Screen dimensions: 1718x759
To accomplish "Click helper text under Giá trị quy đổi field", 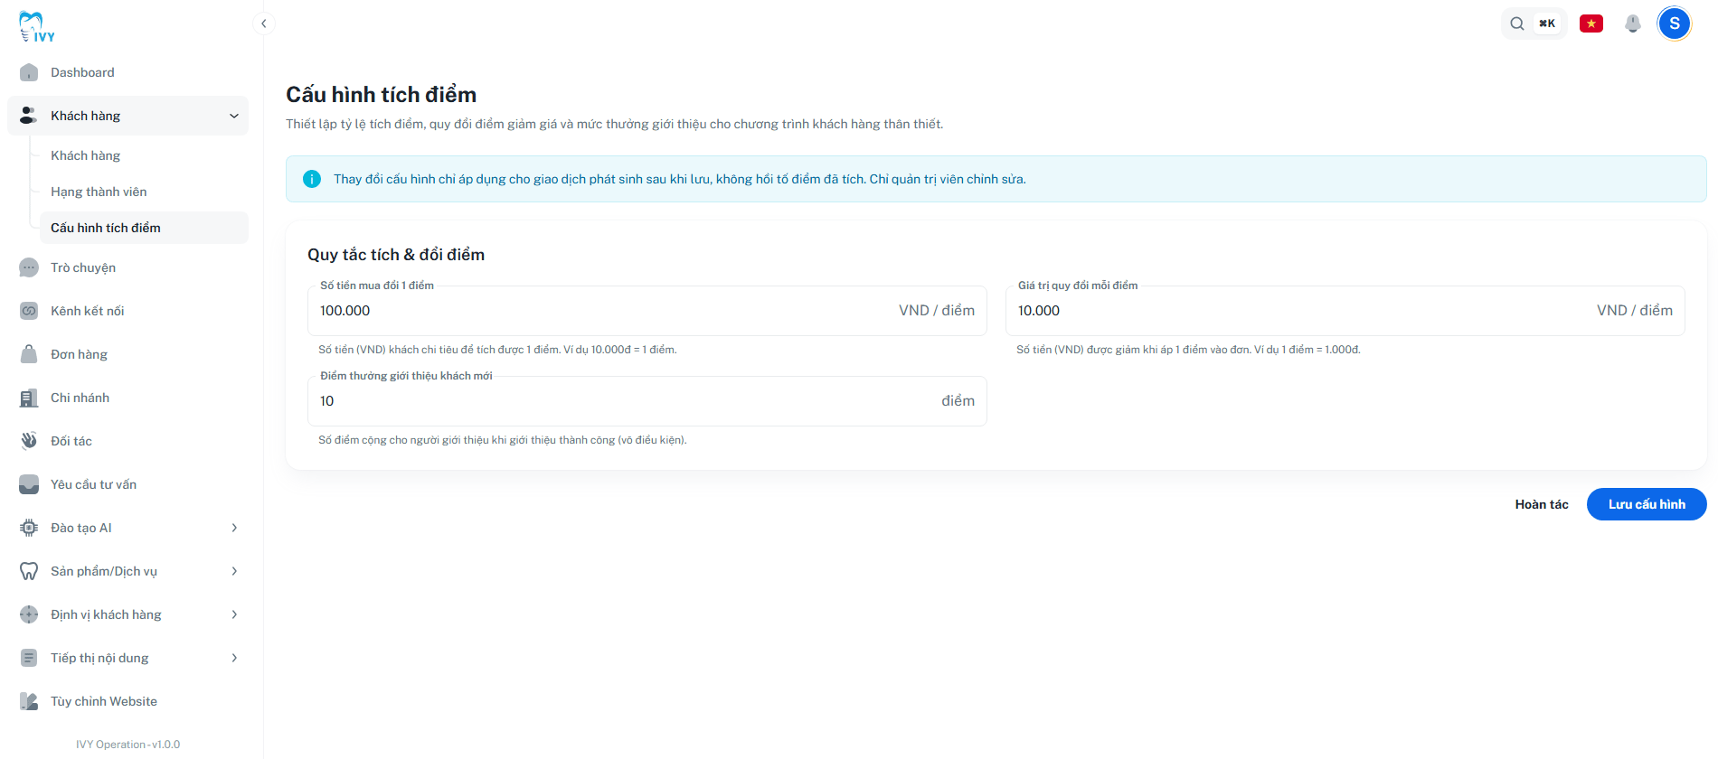I will tap(1188, 350).
